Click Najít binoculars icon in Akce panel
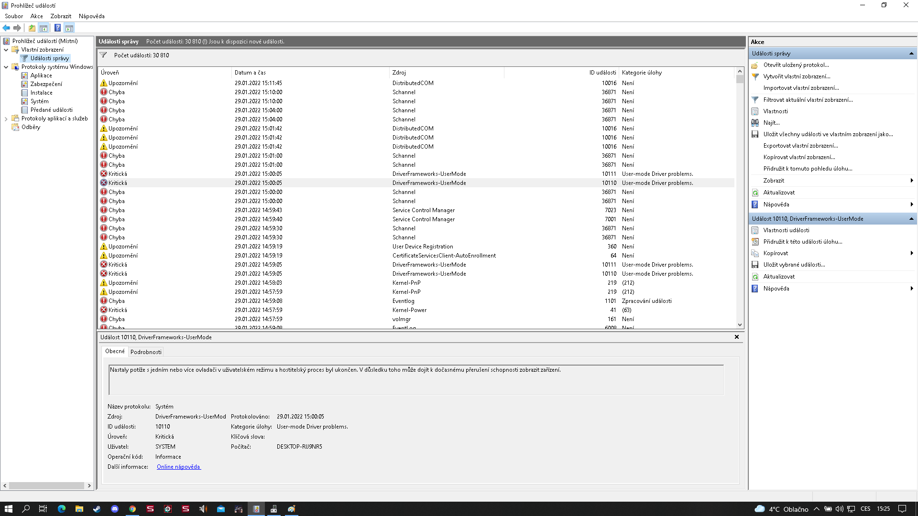 [x=755, y=123]
